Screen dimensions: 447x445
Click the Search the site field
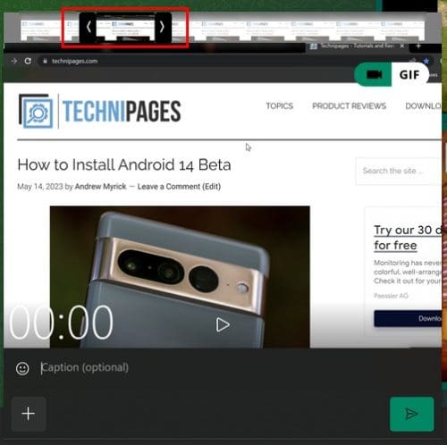pos(399,171)
